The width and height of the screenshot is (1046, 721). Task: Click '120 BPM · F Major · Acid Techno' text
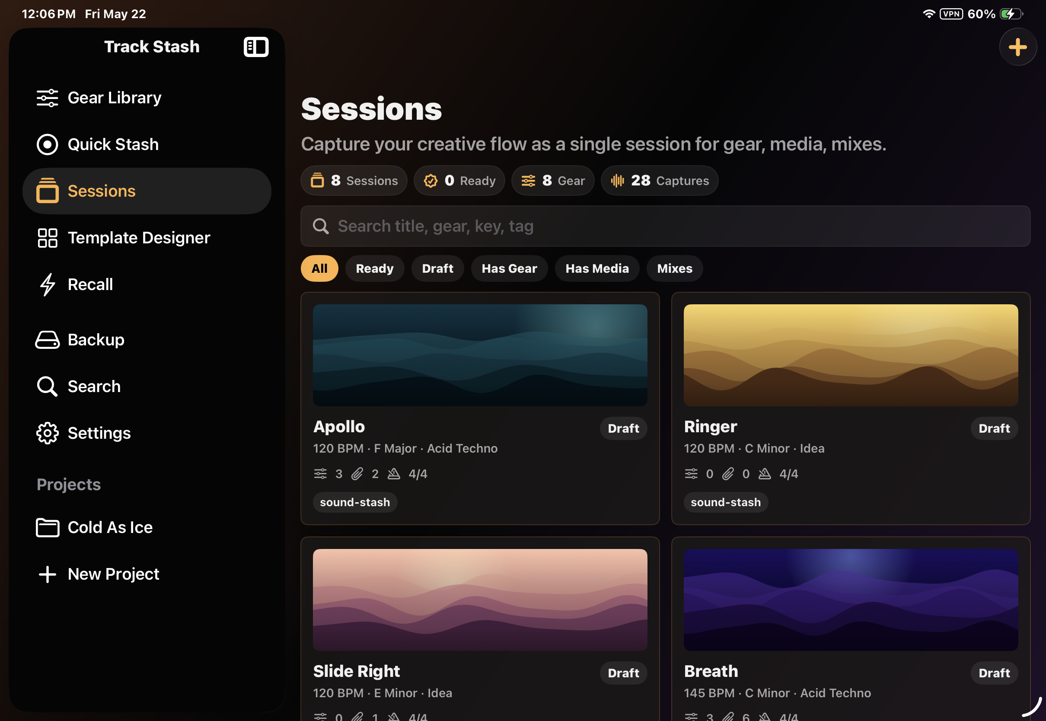click(405, 449)
